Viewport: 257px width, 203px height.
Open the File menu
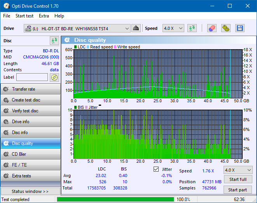tap(7, 16)
